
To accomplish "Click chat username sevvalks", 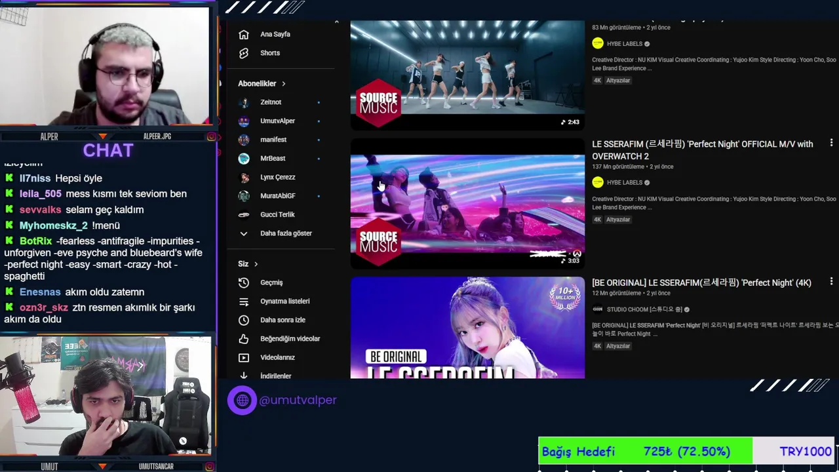I will click(40, 210).
